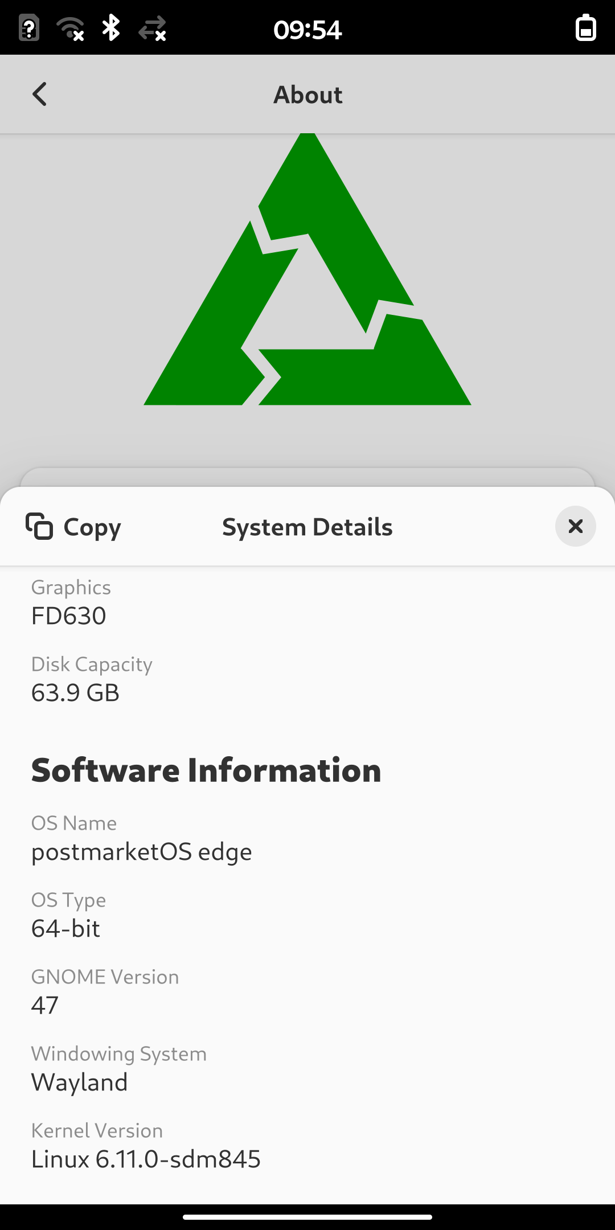The width and height of the screenshot is (615, 1230).
Task: Select the postmarketOS edge value
Action: [142, 852]
